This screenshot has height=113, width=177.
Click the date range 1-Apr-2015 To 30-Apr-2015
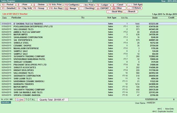pos(164,14)
